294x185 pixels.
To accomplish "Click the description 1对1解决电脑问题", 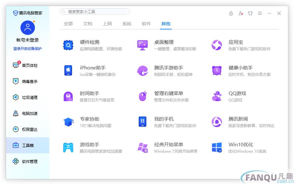I will [x=95, y=125].
